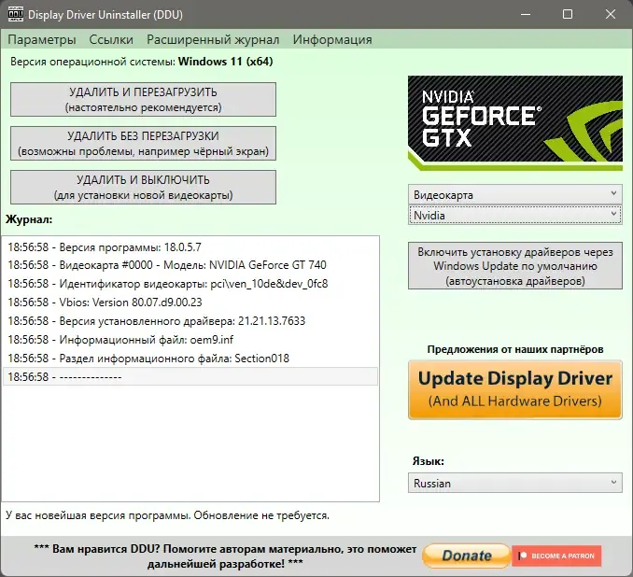
Task: Select log row with pci\ven_10de&dev_0fc8 identifier
Action: coord(190,284)
